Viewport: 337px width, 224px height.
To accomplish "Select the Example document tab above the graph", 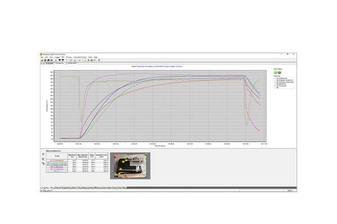I will point(49,63).
